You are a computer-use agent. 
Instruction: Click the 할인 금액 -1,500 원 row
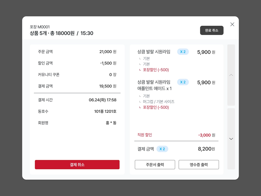coord(77,63)
